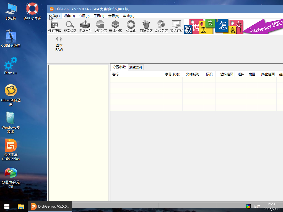Click the 搜索分区 search partition icon
This screenshot has height=212, width=283.
[70, 26]
